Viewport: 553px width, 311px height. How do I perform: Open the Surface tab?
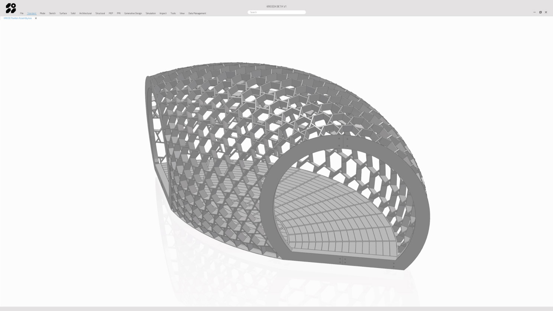click(63, 13)
